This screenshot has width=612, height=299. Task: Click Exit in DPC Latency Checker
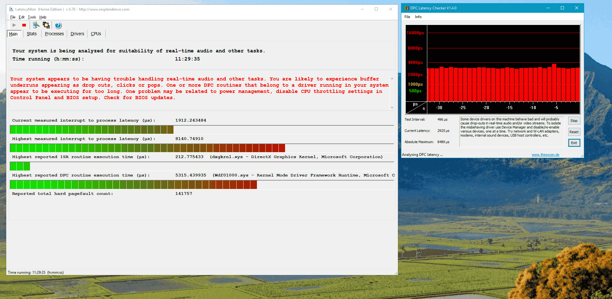point(574,143)
